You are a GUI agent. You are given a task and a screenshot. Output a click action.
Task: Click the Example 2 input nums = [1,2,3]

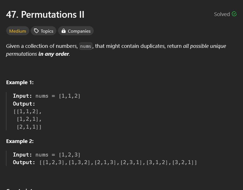58,155
